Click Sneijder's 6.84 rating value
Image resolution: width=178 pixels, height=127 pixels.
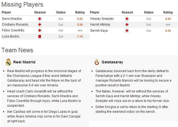[x=168, y=19]
